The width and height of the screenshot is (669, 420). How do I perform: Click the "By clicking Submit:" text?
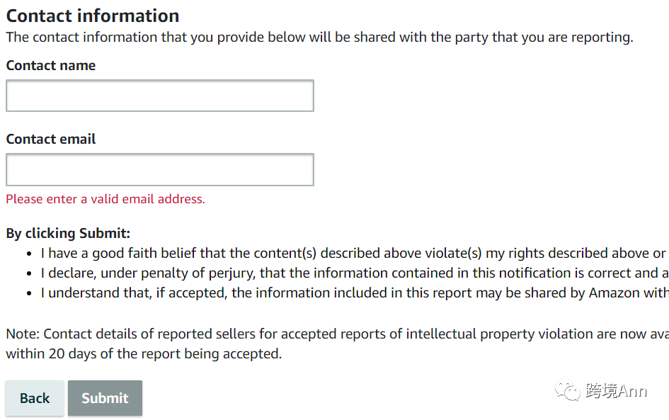coord(68,233)
